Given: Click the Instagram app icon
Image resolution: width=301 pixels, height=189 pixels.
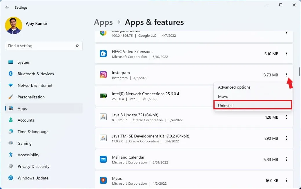Looking at the screenshot, I should [103, 75].
